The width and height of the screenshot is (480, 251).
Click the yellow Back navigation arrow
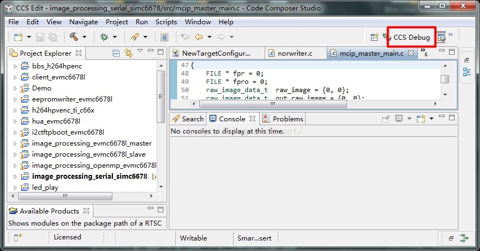(x=199, y=37)
